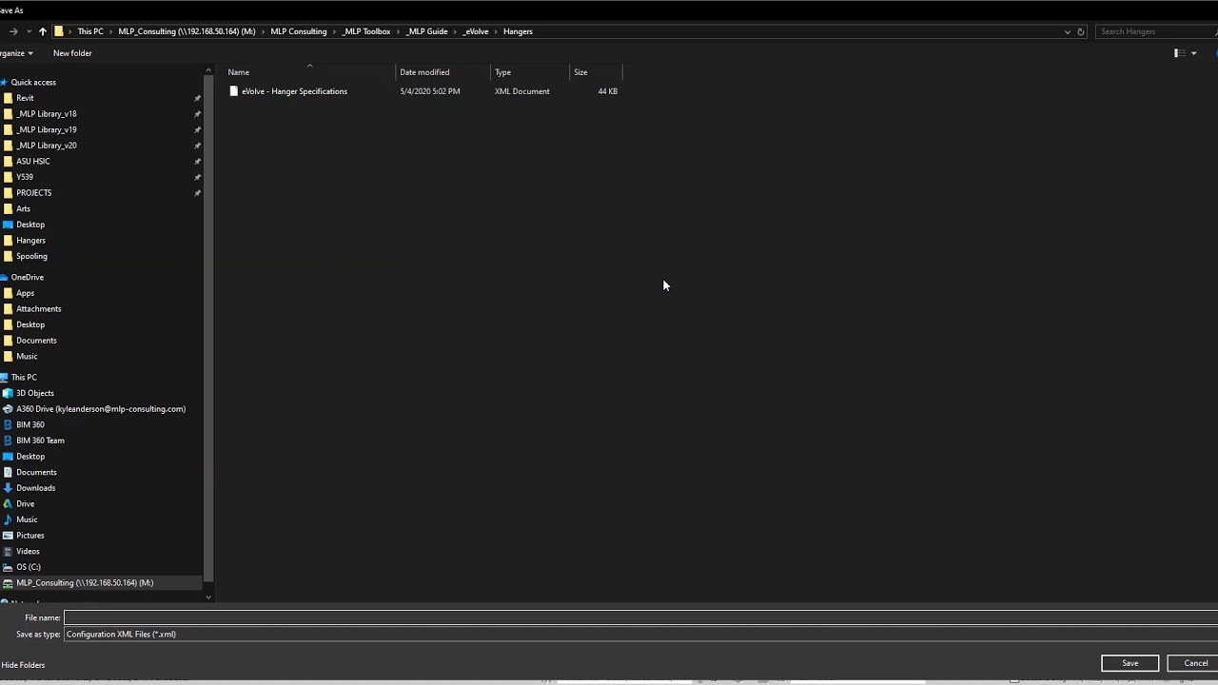Click _MLP Toolbox in the address path
Image resolution: width=1218 pixels, height=685 pixels.
(x=366, y=31)
